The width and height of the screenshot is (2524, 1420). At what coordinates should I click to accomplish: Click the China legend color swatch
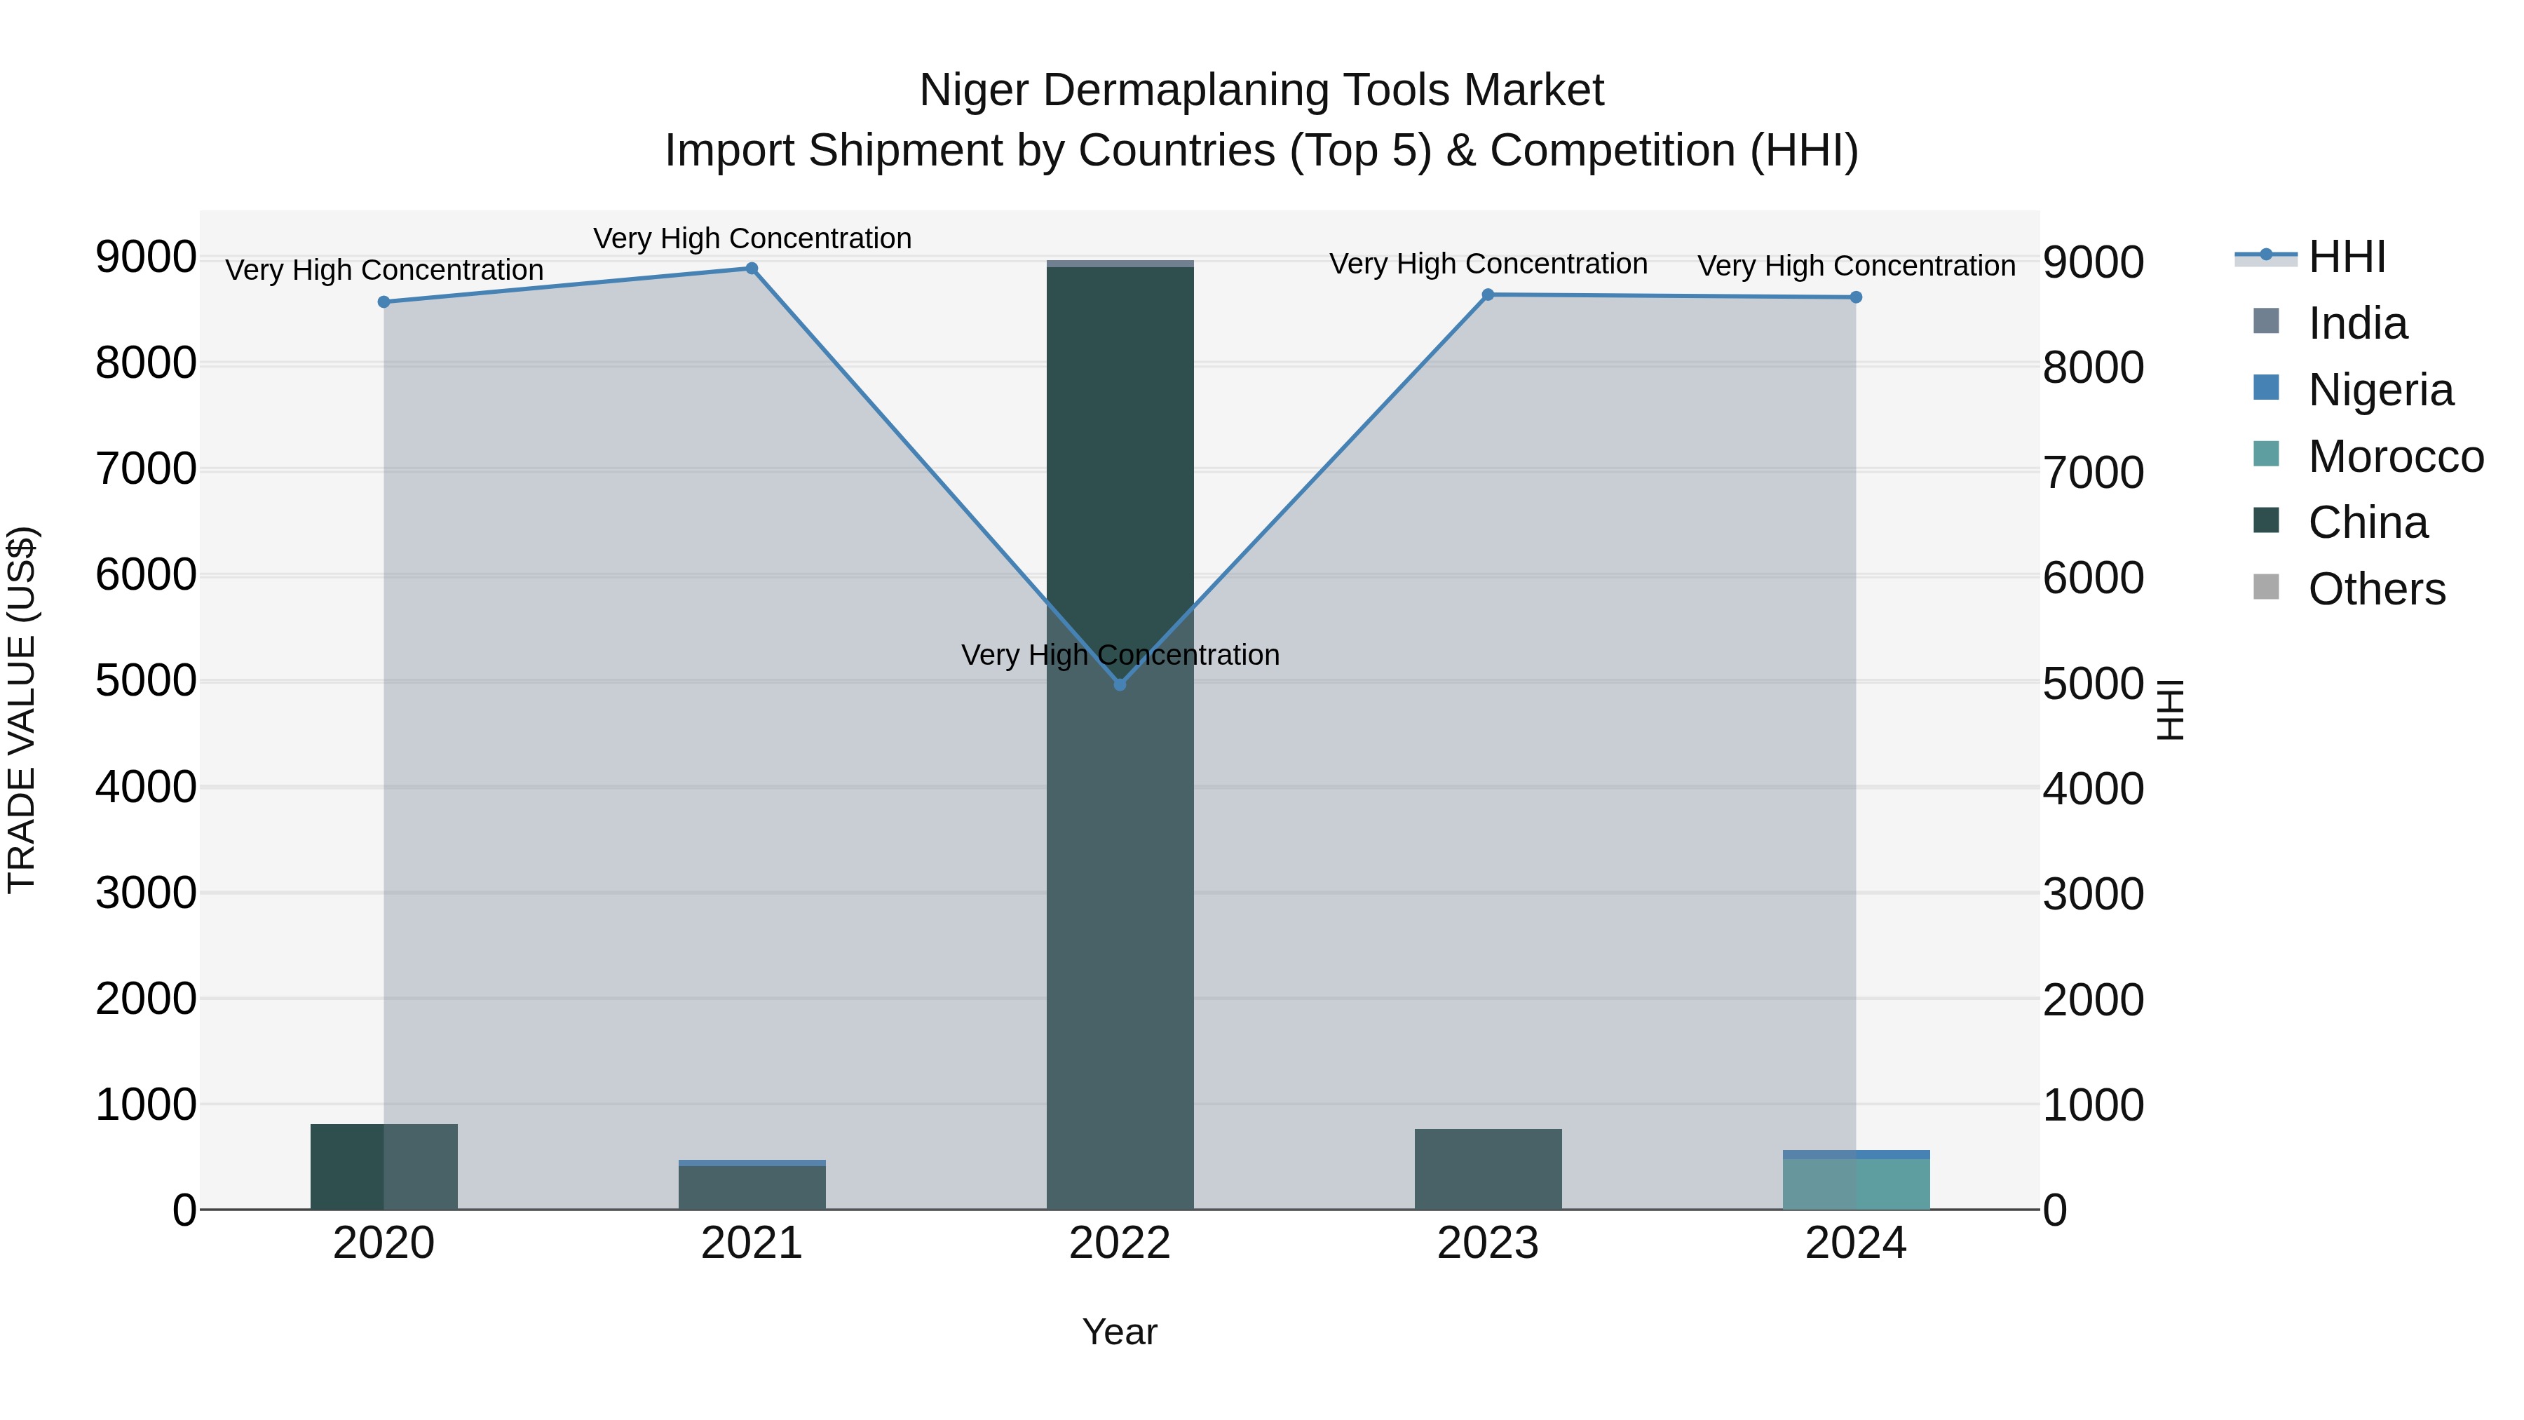point(2266,520)
